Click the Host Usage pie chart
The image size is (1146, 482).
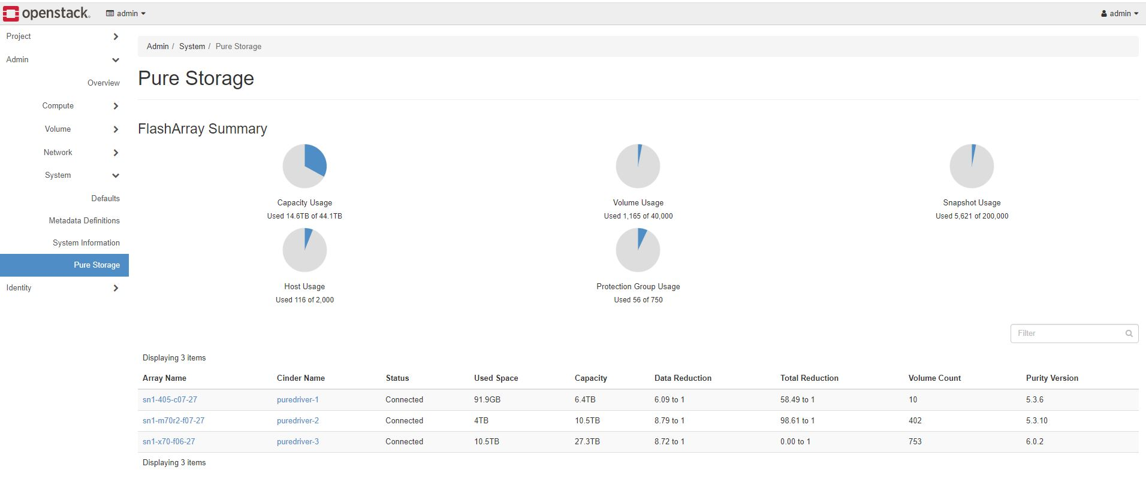304,250
